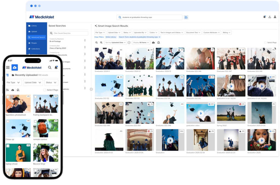Viewport: 280px width, 185px height.
Task: Zoom in on the results thumbnails
Action: click(x=101, y=43)
